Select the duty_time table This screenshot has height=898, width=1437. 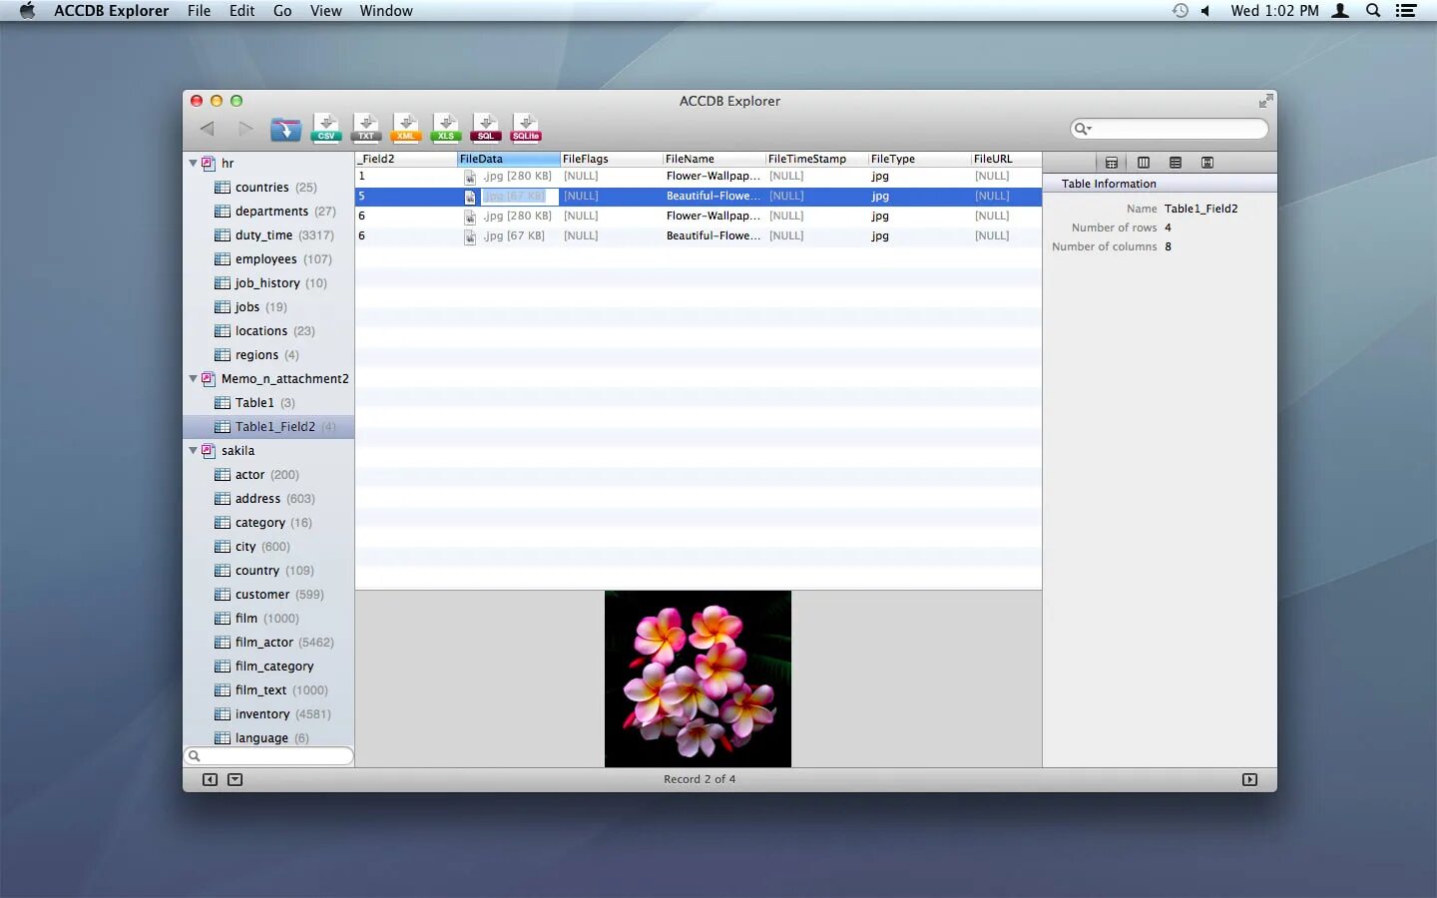(x=268, y=234)
